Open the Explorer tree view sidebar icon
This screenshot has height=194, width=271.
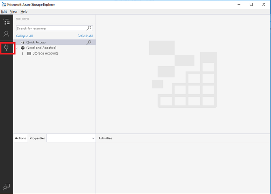click(x=7, y=22)
